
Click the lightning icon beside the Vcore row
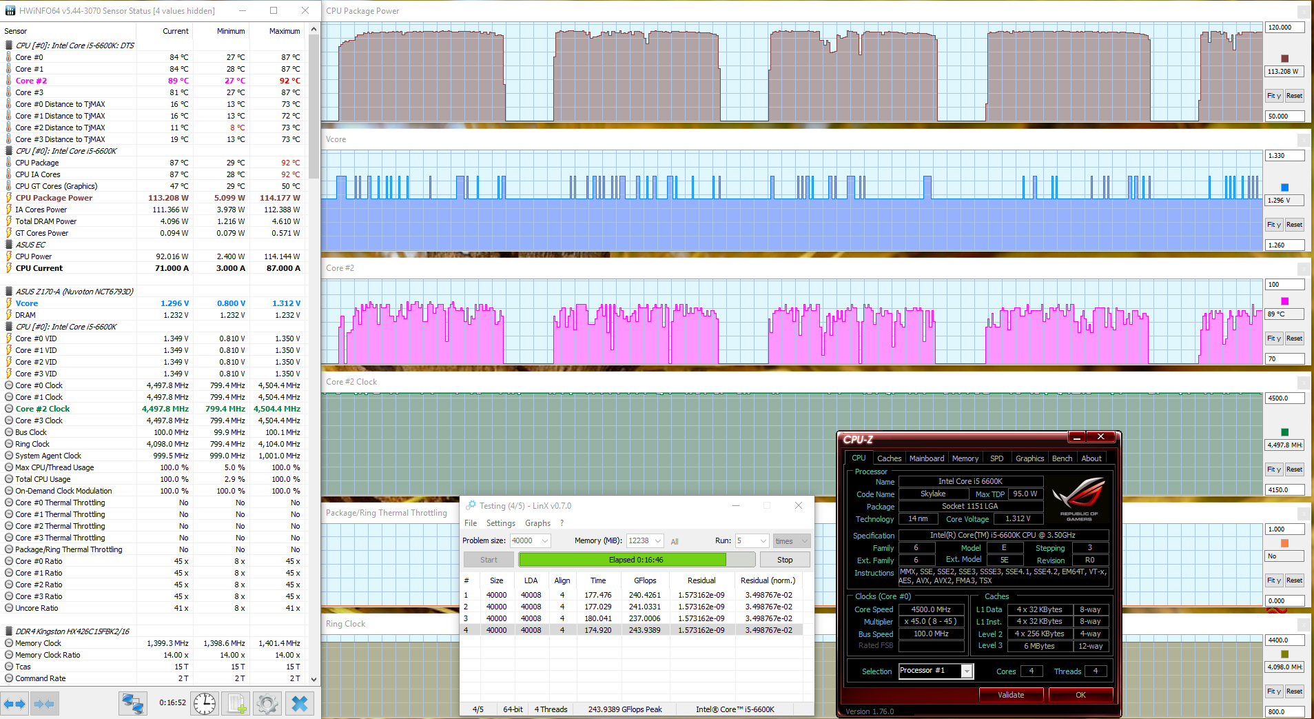[x=9, y=303]
